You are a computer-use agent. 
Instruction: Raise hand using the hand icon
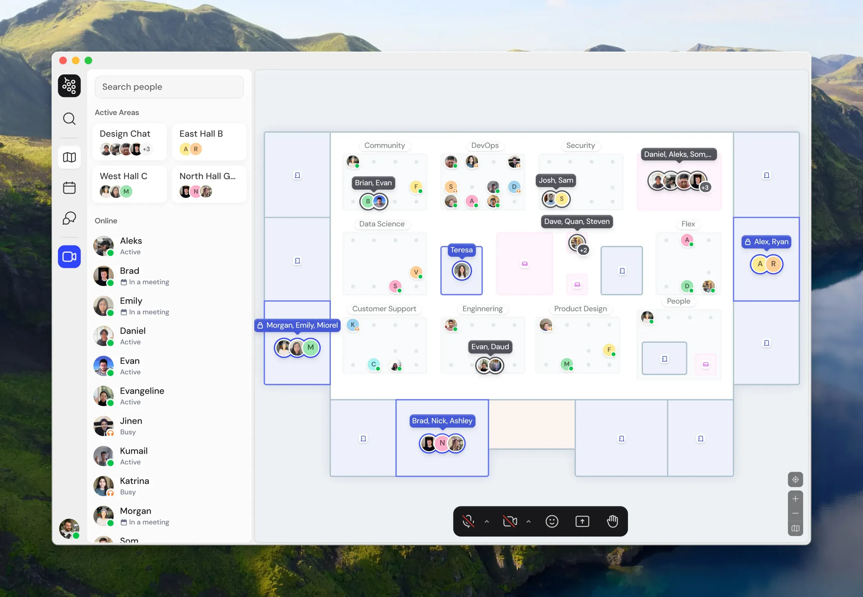pyautogui.click(x=612, y=521)
